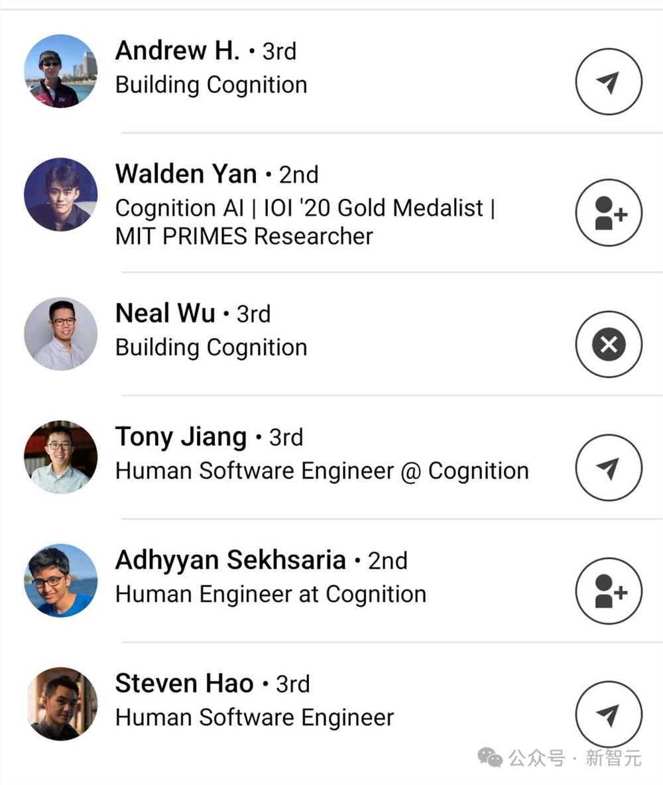This screenshot has width=663, height=785.
Task: Tap Adhyyan Sekhsaria's profile picture
Action: 60,580
